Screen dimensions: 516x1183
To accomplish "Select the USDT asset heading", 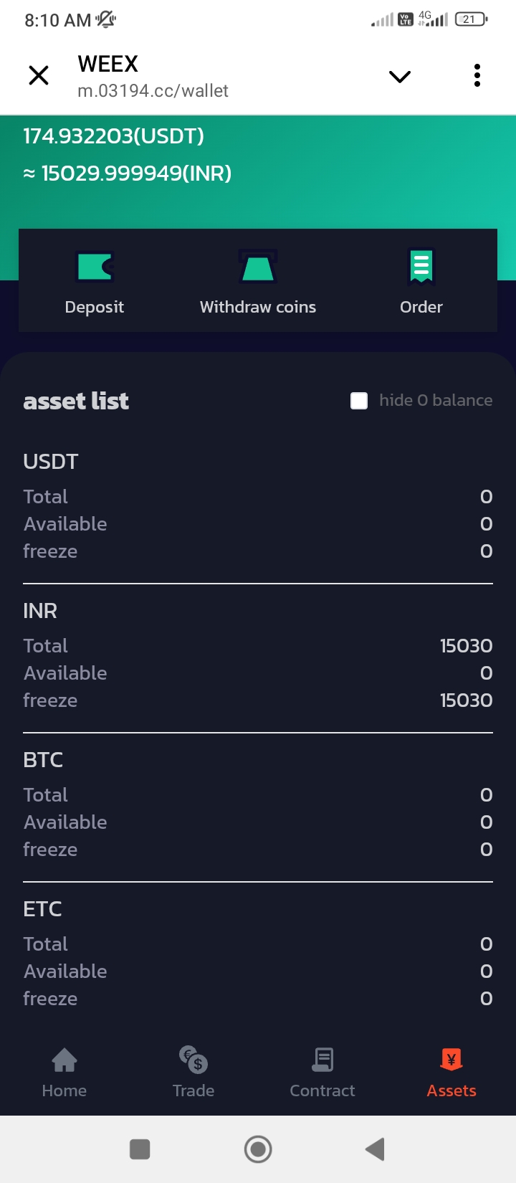I will click(51, 462).
